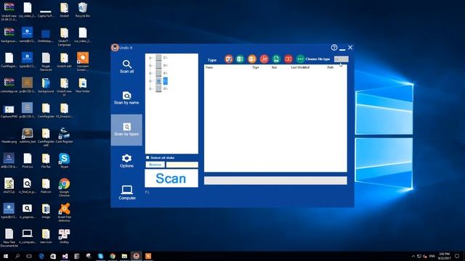
Task: Sort results by Size column
Action: [x=275, y=67]
